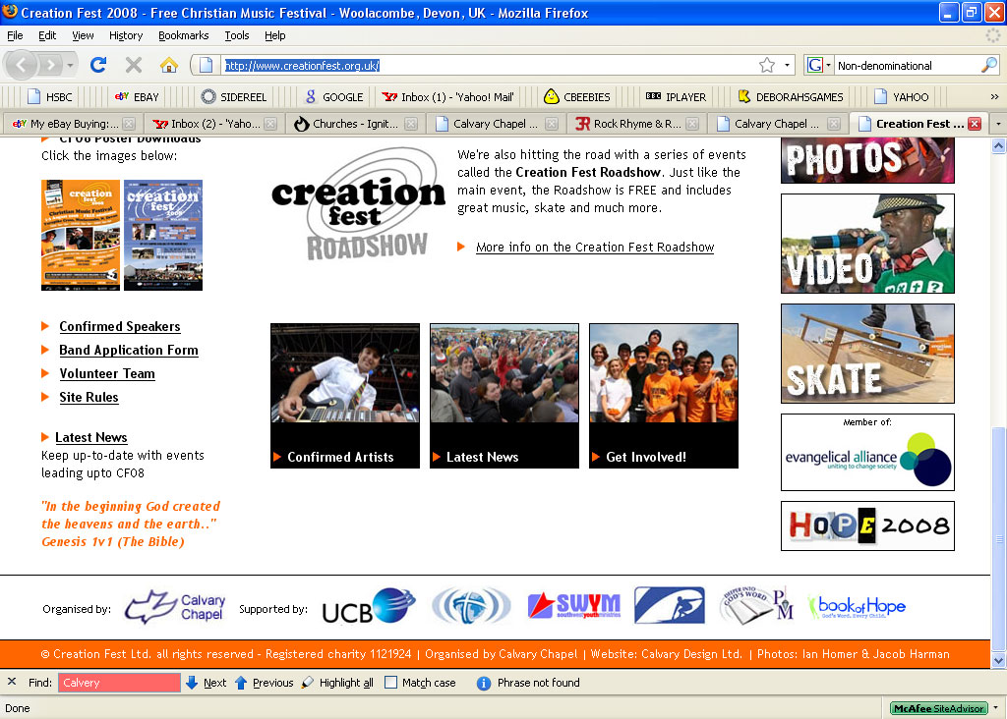This screenshot has height=719, width=1007.
Task: Open the CBEEBIES bookmark
Action: 576,97
